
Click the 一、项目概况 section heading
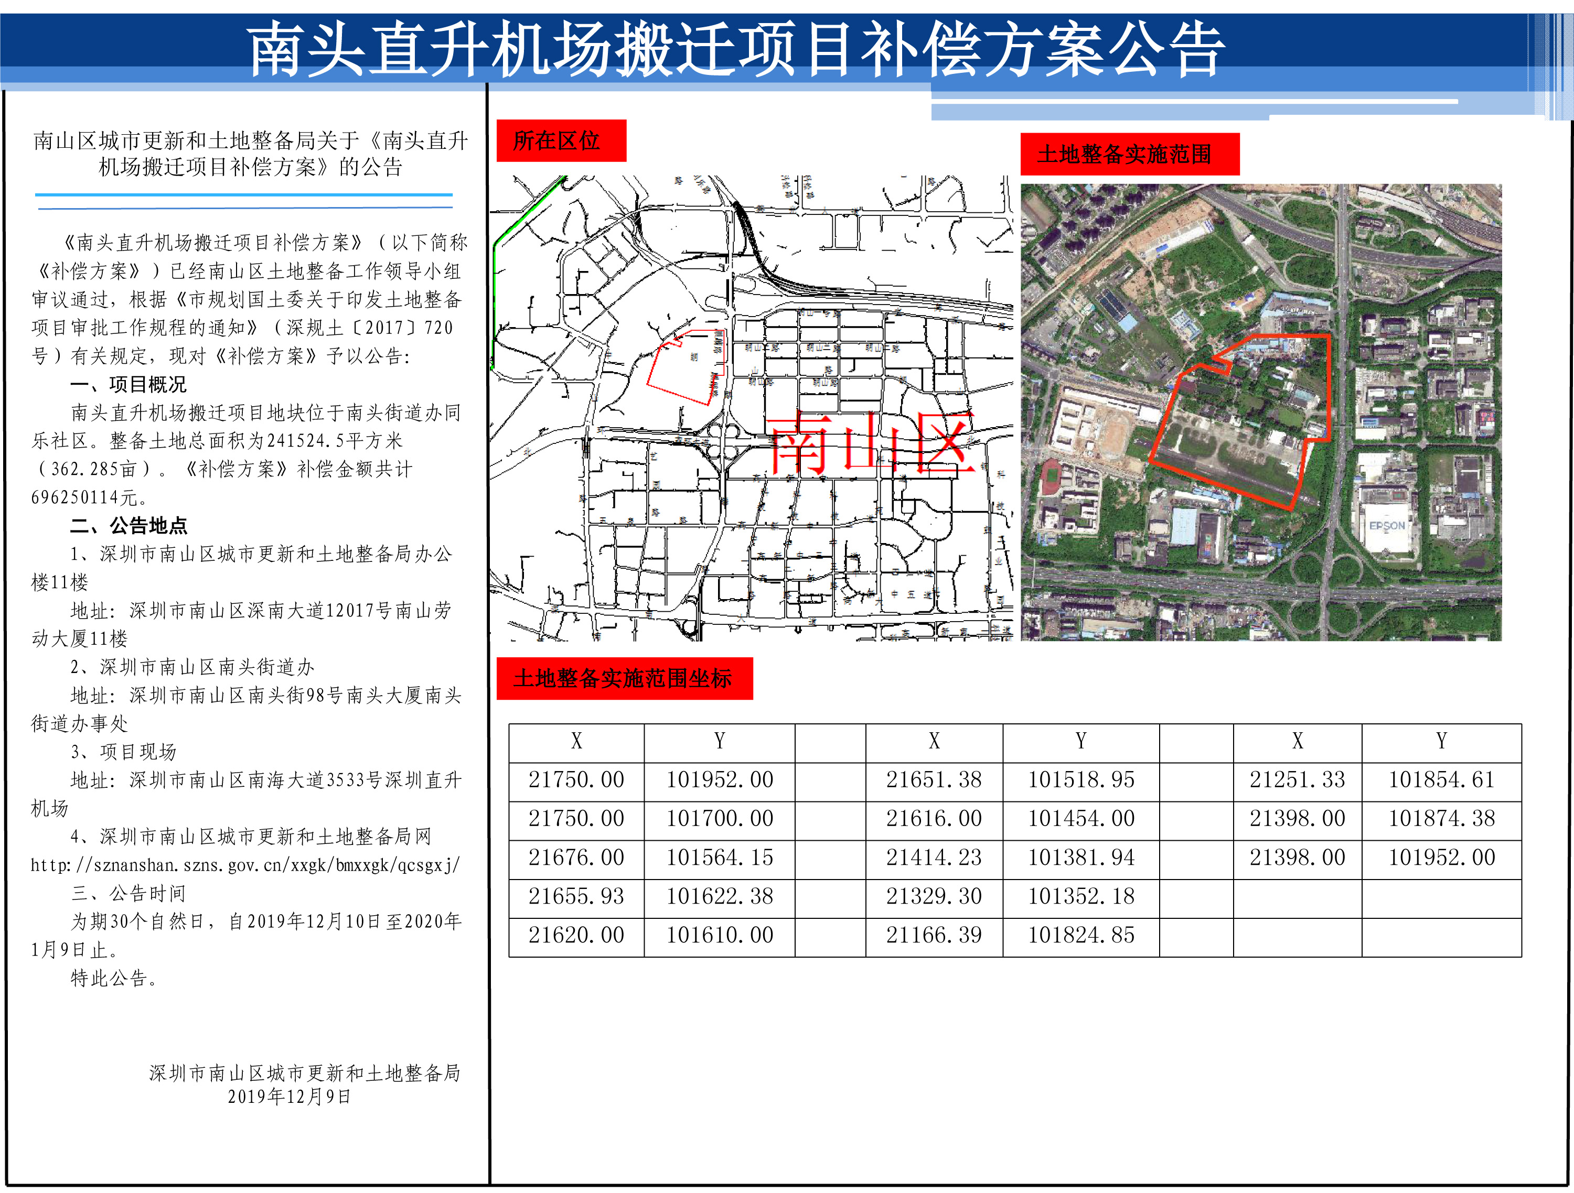(x=129, y=385)
